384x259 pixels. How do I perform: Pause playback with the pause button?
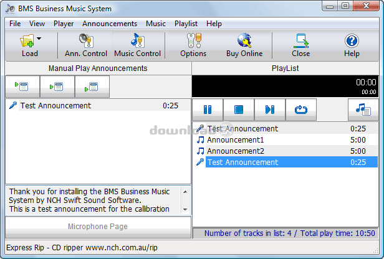(x=208, y=110)
